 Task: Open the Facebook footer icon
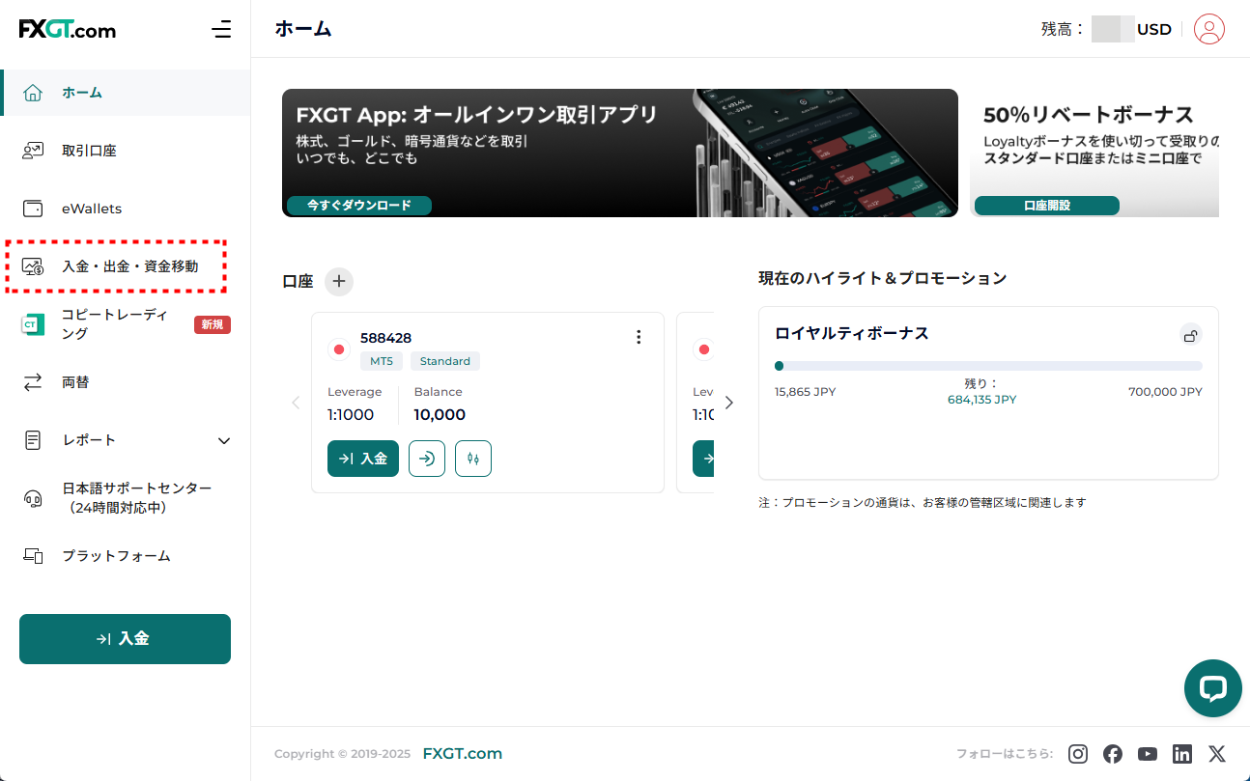pyautogui.click(x=1113, y=754)
